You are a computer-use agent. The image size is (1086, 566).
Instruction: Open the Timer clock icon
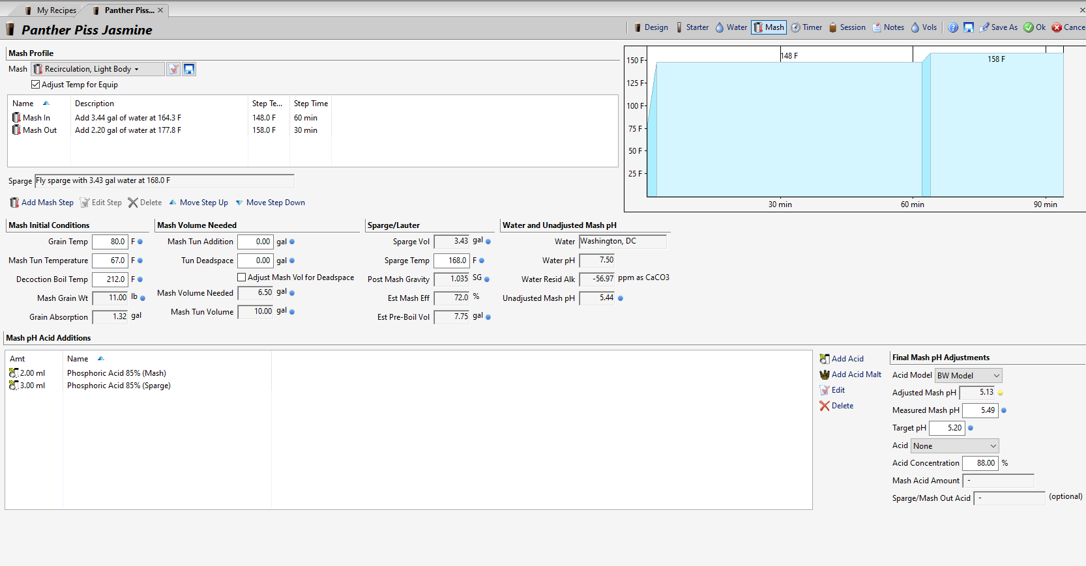(x=795, y=27)
